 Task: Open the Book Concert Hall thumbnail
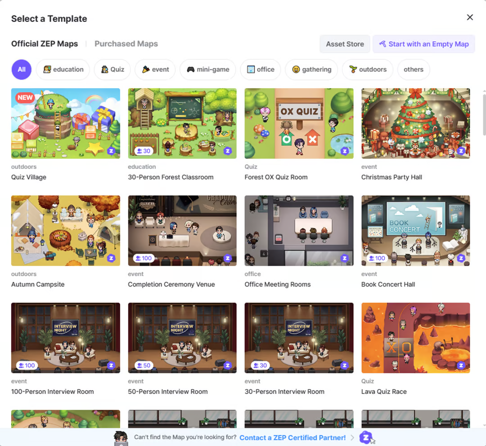(416, 231)
